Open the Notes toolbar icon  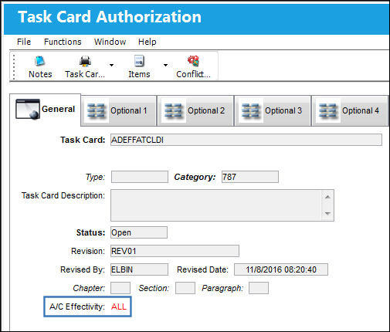tap(40, 61)
